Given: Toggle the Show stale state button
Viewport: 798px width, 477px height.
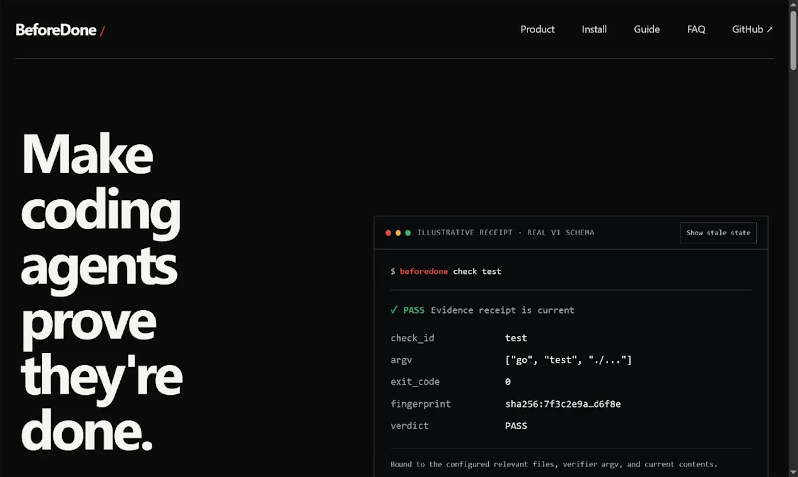Looking at the screenshot, I should [x=718, y=233].
